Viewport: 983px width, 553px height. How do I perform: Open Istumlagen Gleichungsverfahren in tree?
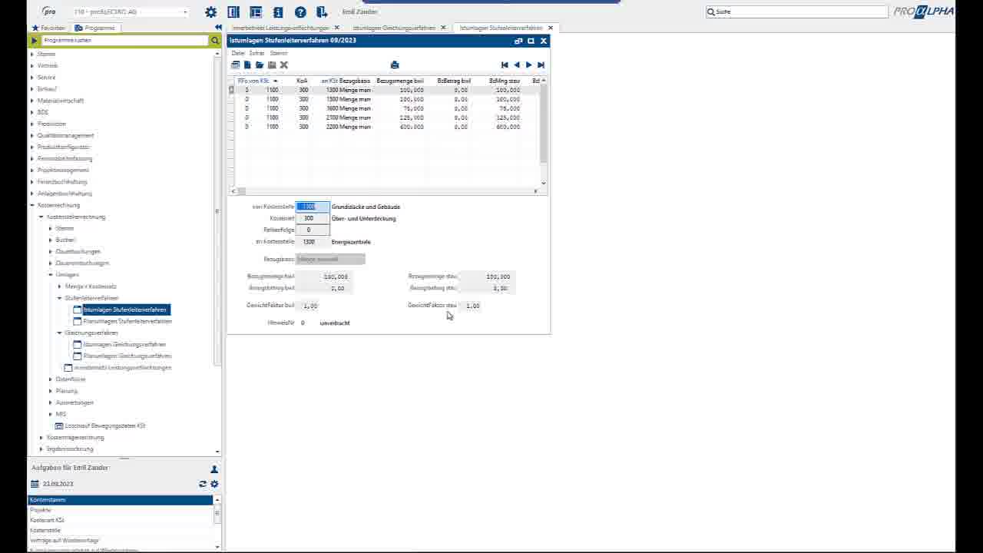(124, 344)
